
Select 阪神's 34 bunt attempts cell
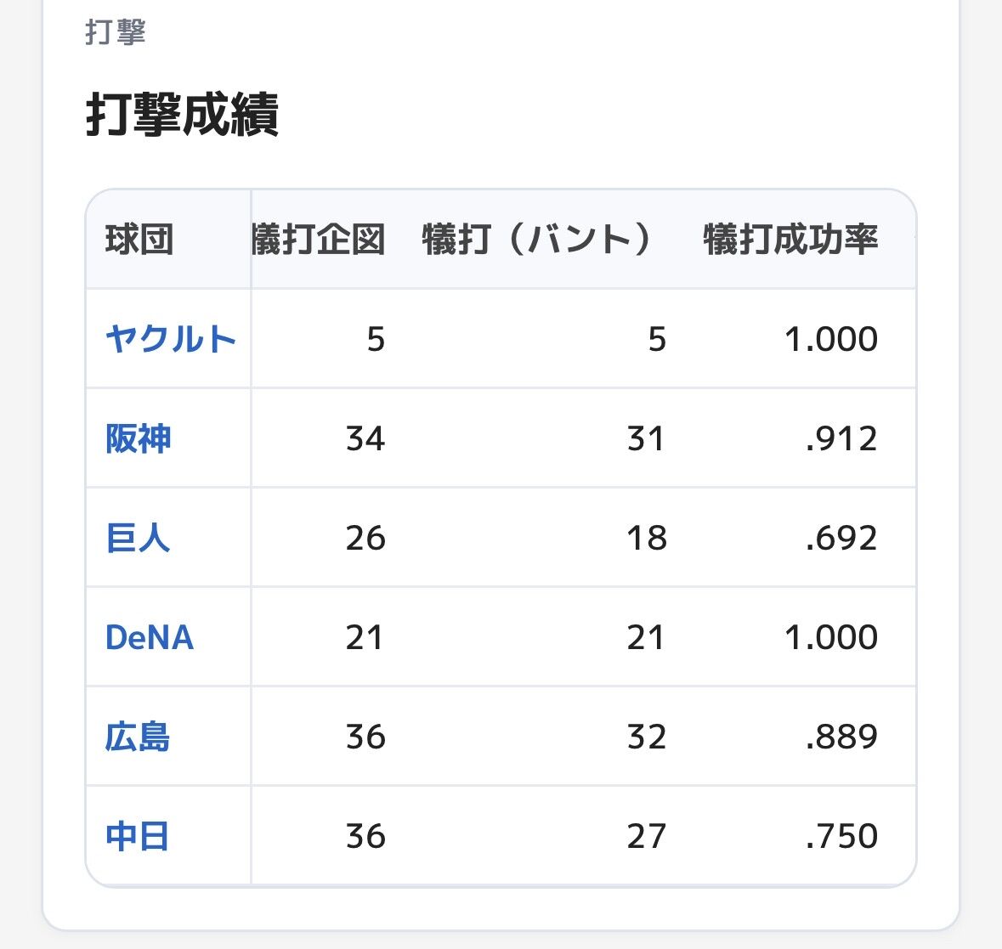pyautogui.click(x=365, y=438)
